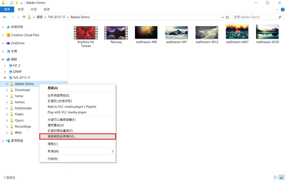Click the QNAP computer icon

[11, 72]
